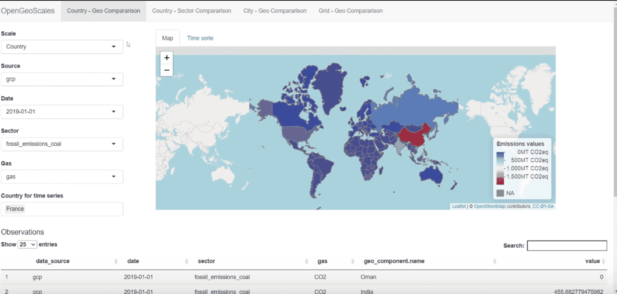Click the red emissions legend swatch
This screenshot has width=617, height=294.
pos(500,180)
